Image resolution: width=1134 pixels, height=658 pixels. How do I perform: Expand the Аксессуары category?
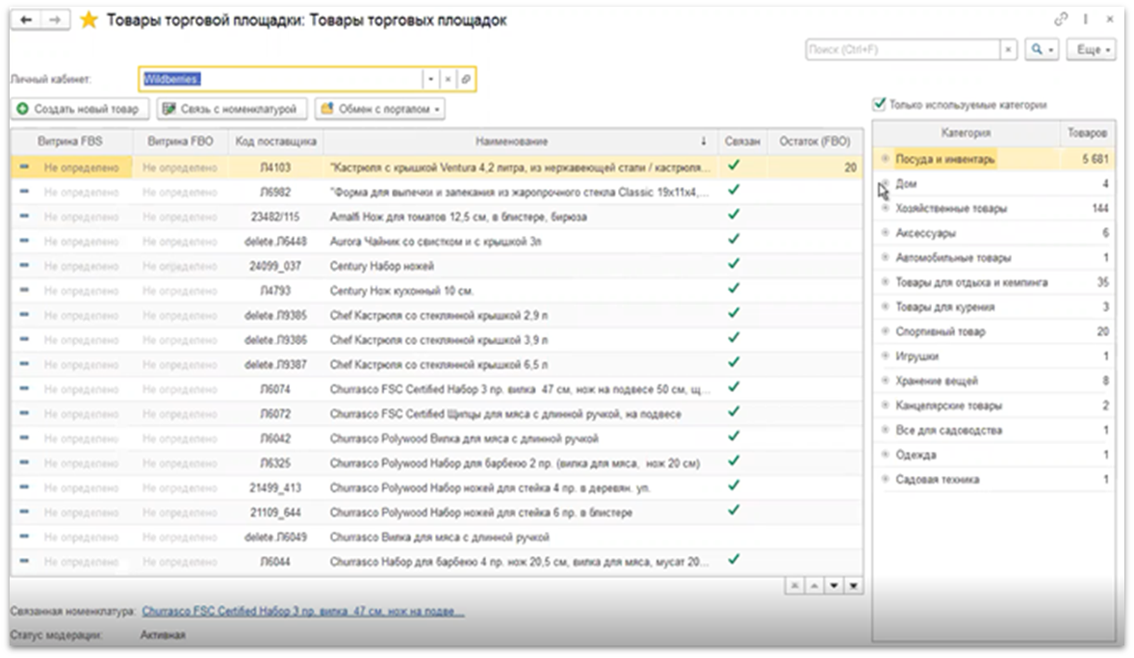[885, 233]
